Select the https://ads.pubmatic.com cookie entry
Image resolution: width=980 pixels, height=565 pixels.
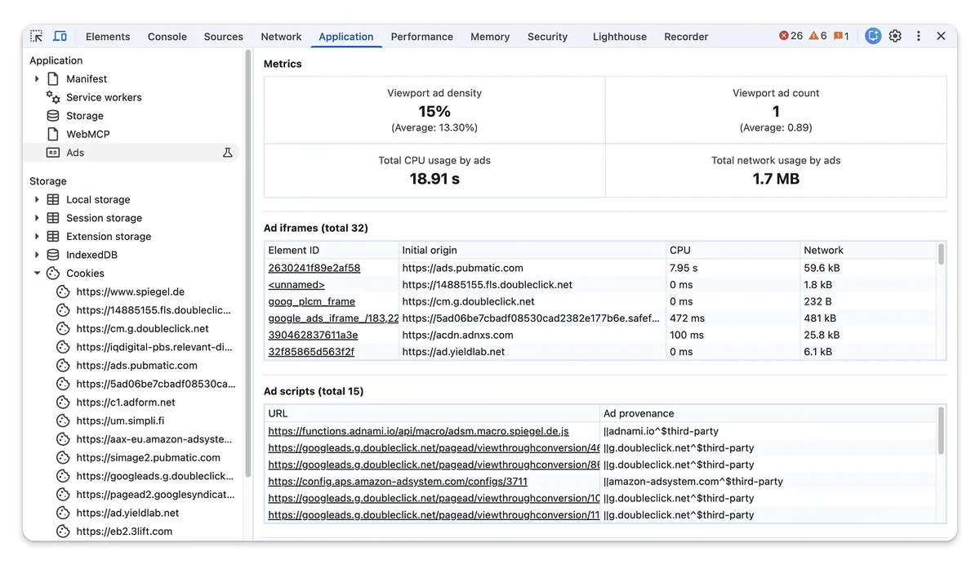coord(137,365)
